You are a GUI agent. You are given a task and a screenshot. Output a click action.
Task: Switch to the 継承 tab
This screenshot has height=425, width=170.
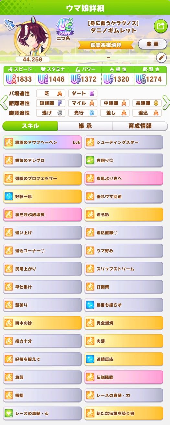tap(85, 126)
